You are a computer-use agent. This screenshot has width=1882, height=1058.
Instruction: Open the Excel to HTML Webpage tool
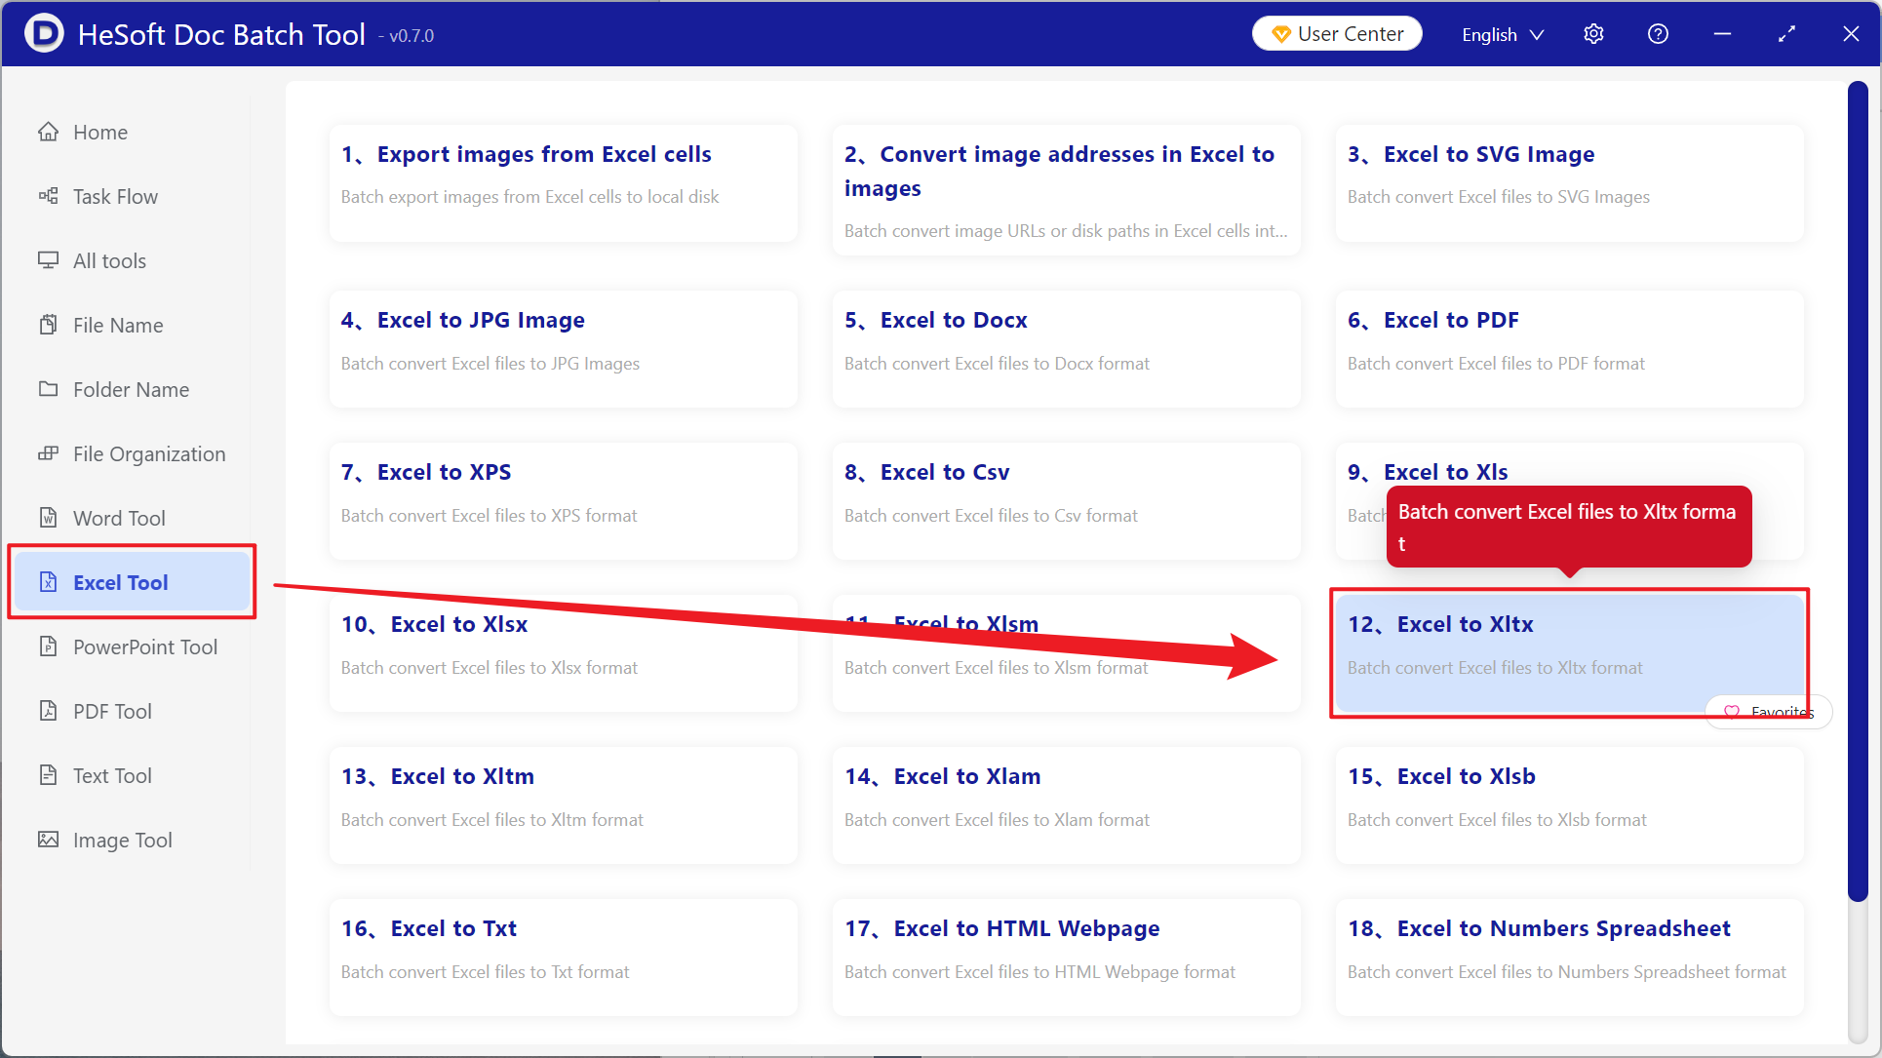[1067, 958]
